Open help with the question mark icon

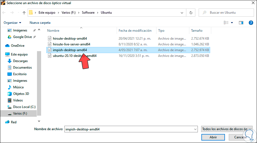click(251, 23)
